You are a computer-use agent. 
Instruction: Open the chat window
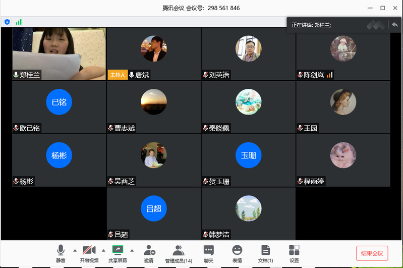click(x=208, y=250)
